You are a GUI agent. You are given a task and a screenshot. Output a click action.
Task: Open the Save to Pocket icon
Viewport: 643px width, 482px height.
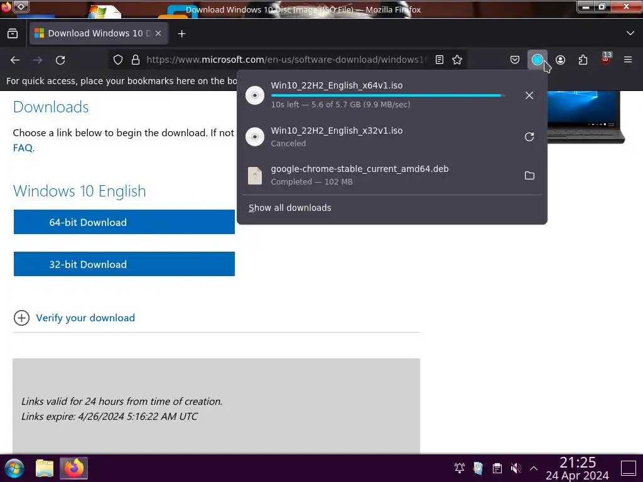click(515, 60)
